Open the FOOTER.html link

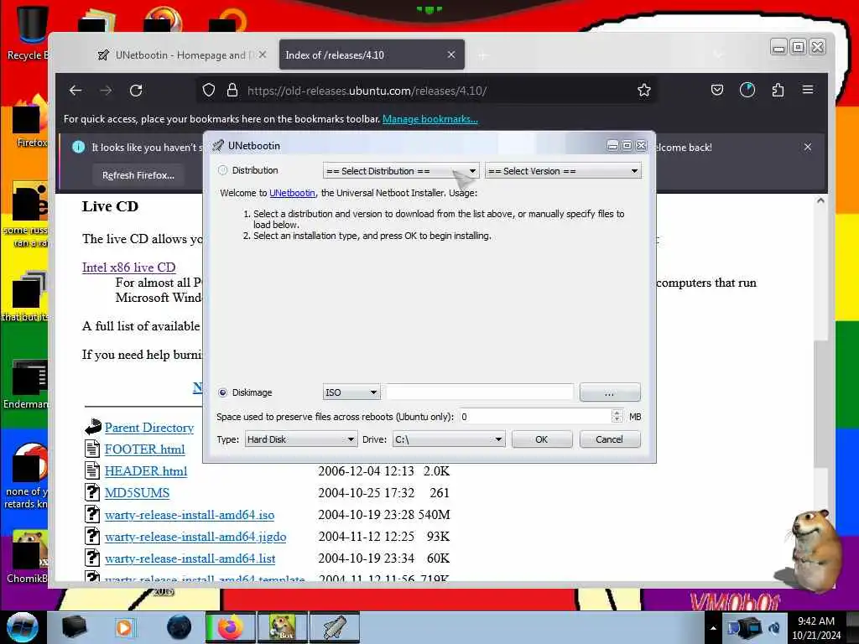(144, 449)
